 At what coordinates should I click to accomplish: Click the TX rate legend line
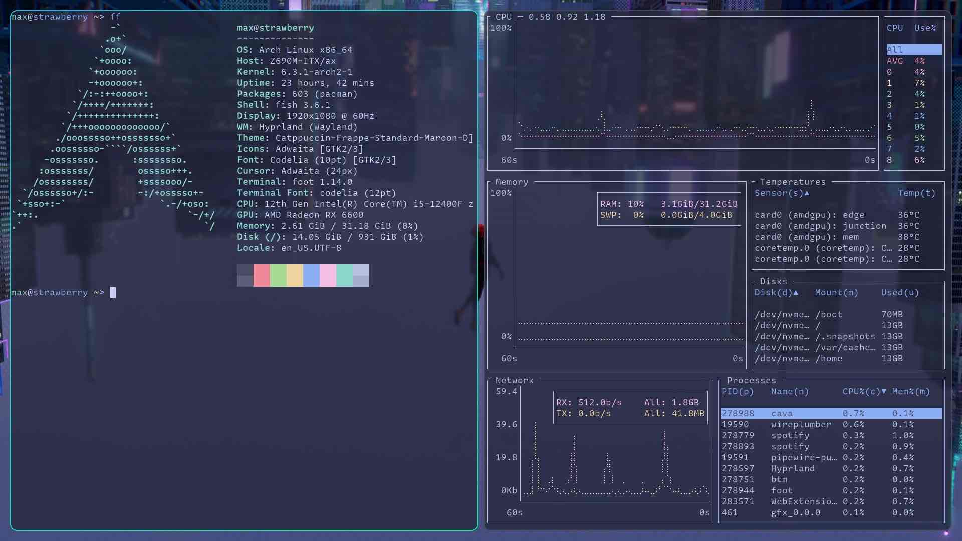coord(630,413)
